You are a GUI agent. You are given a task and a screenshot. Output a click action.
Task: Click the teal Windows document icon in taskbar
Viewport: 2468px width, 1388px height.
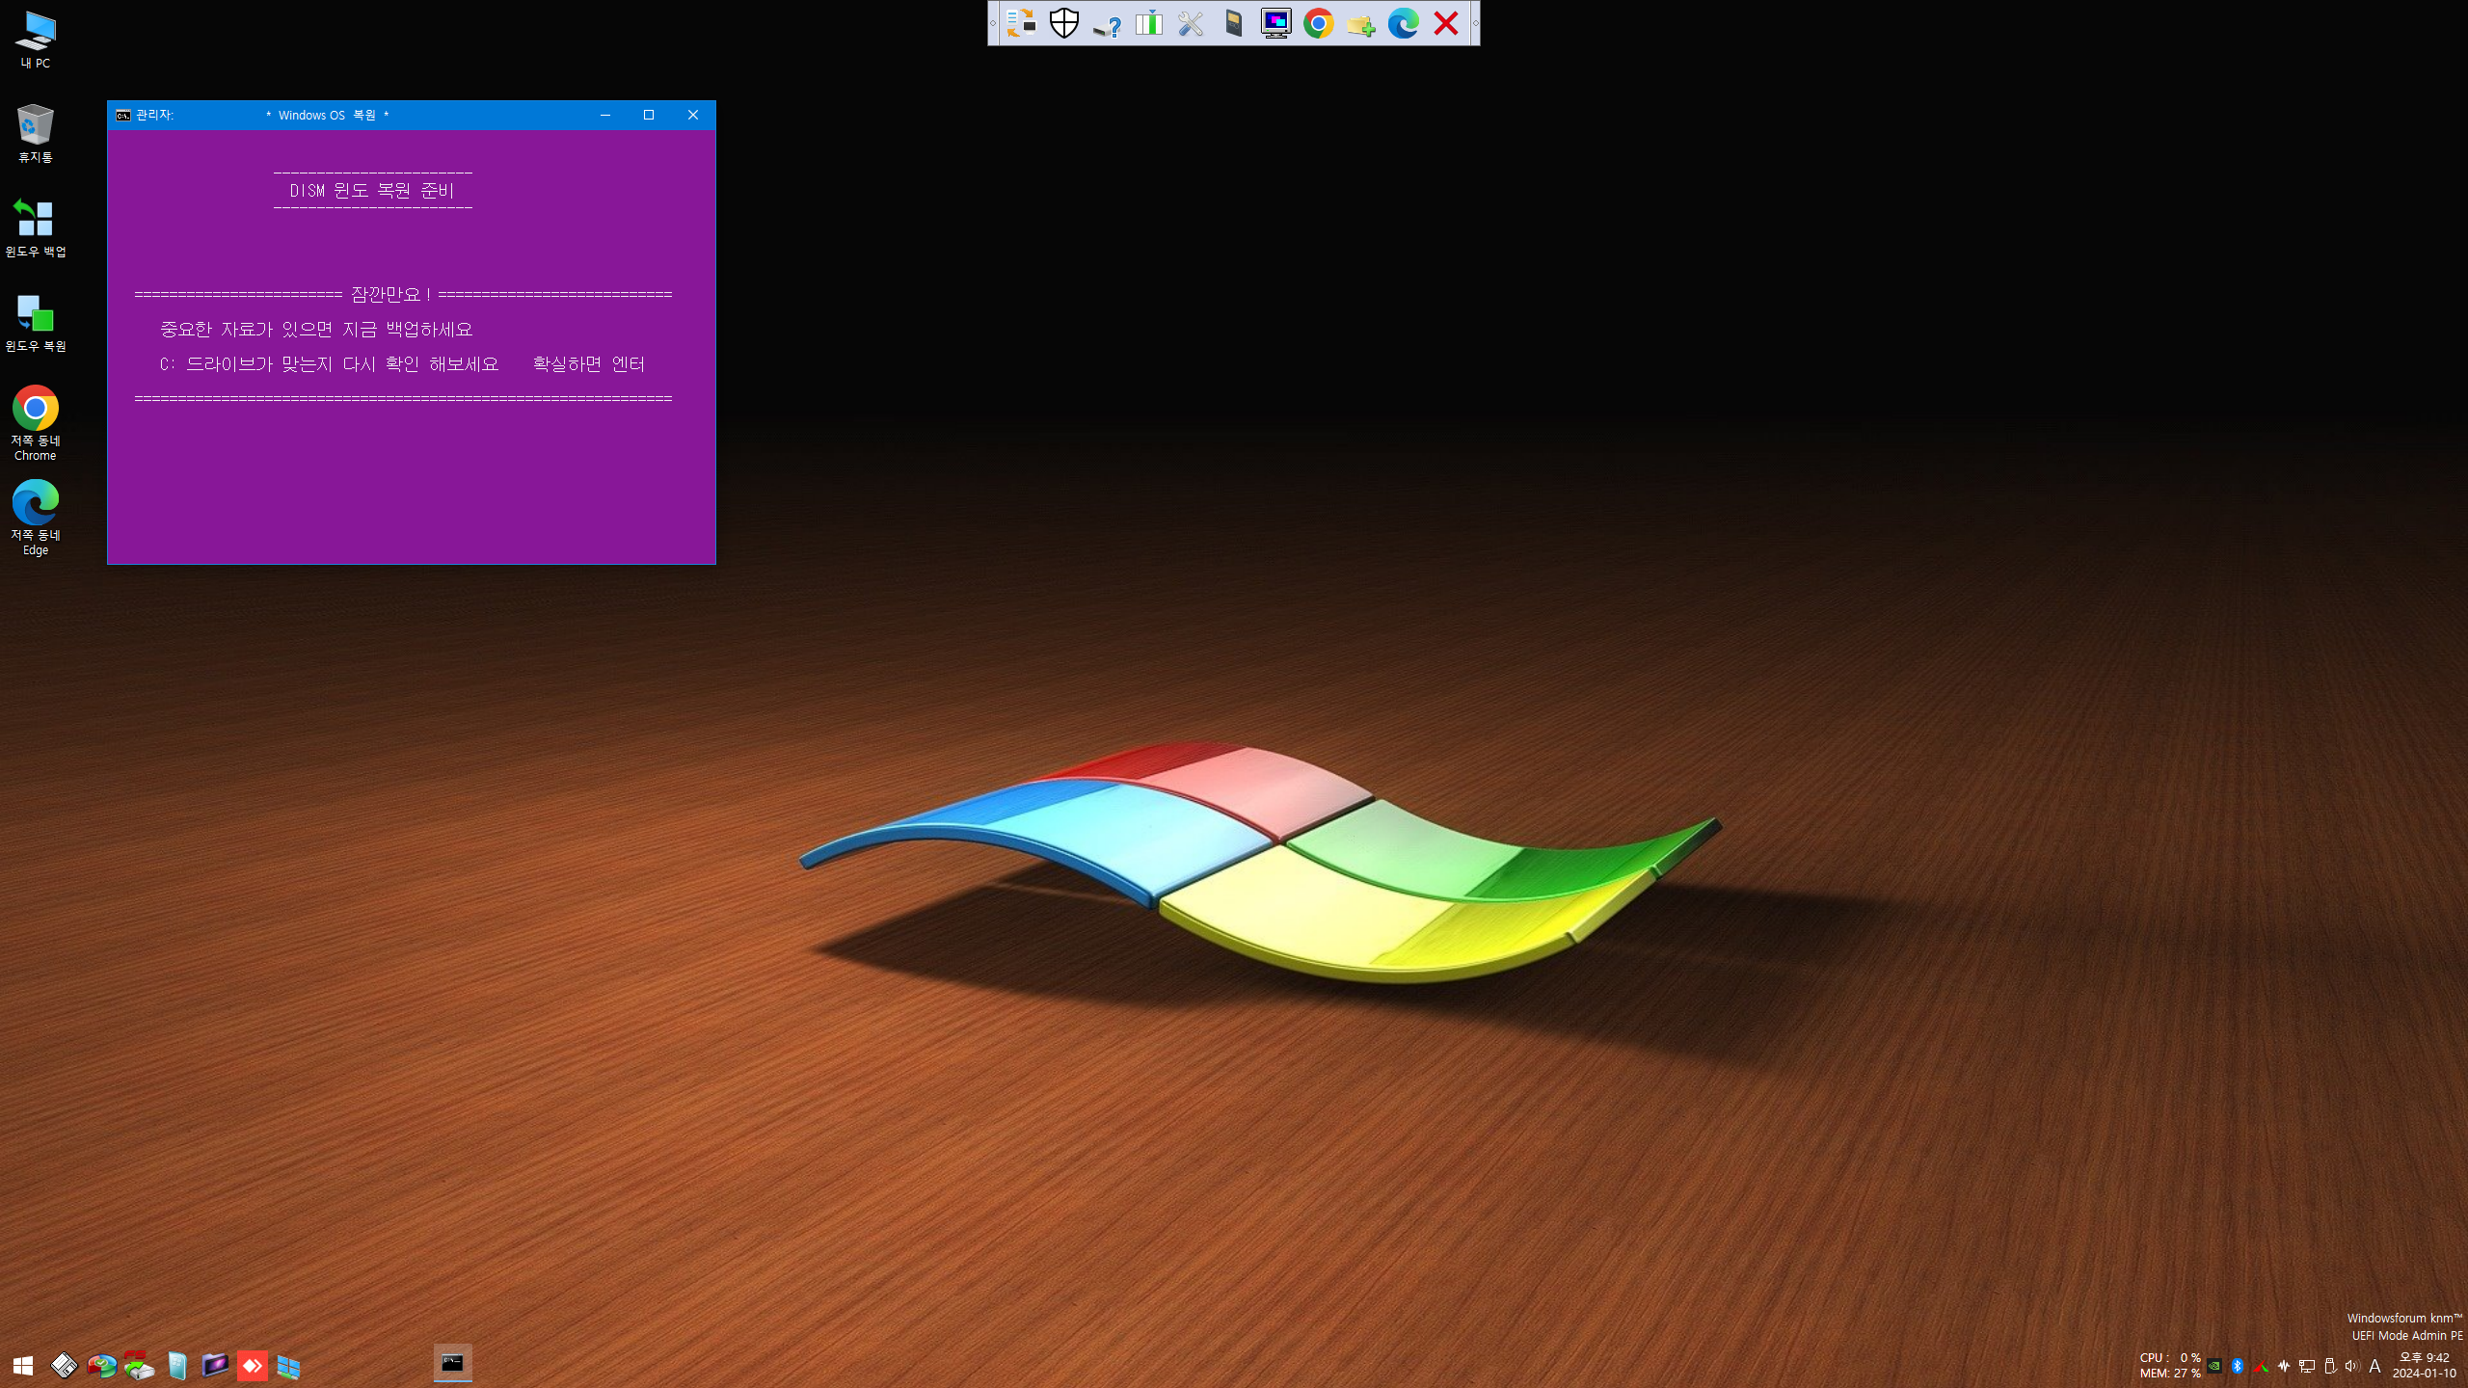click(176, 1366)
